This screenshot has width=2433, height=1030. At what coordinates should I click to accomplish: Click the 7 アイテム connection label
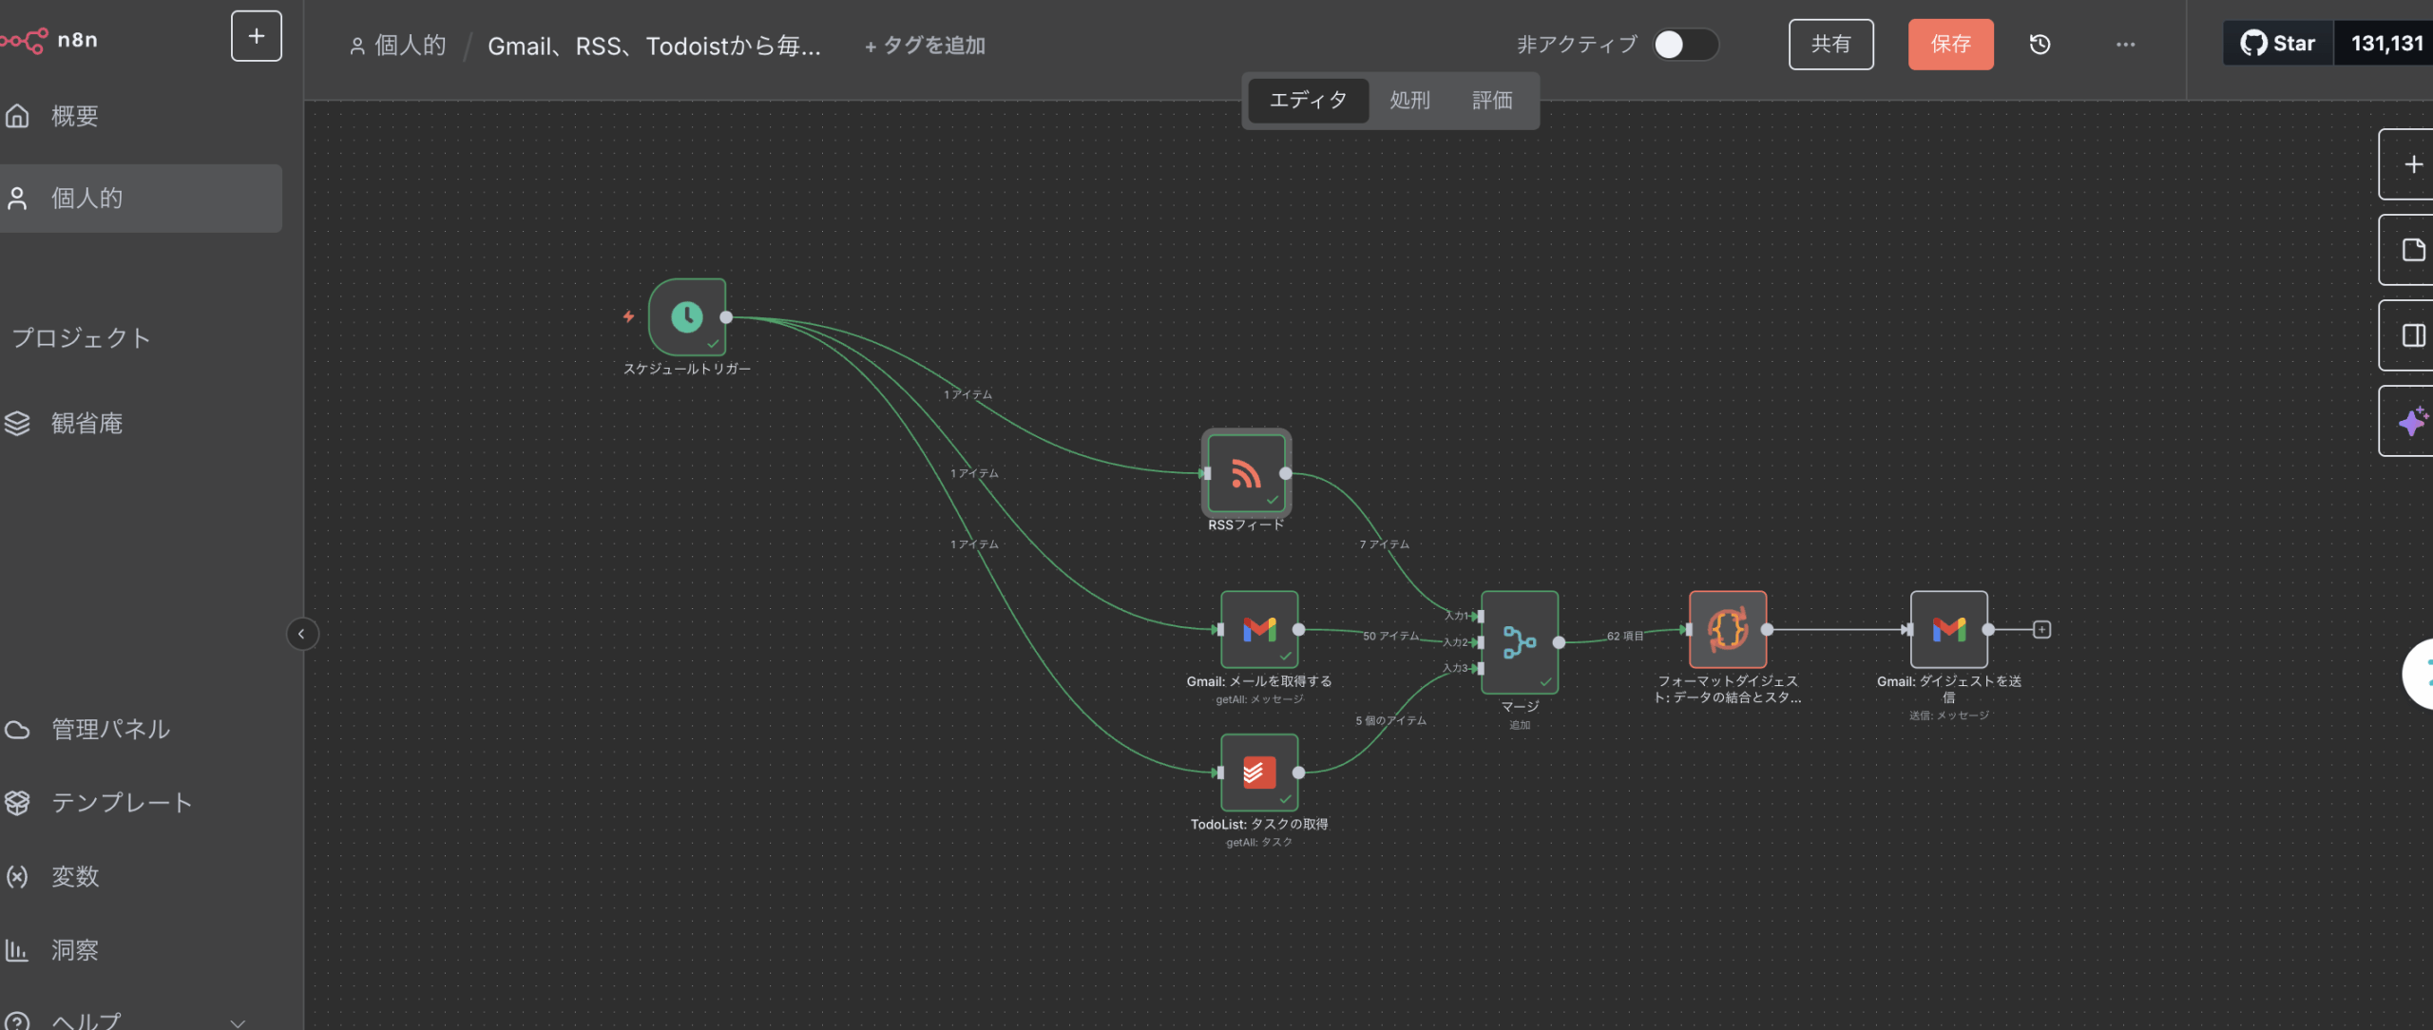tap(1384, 544)
